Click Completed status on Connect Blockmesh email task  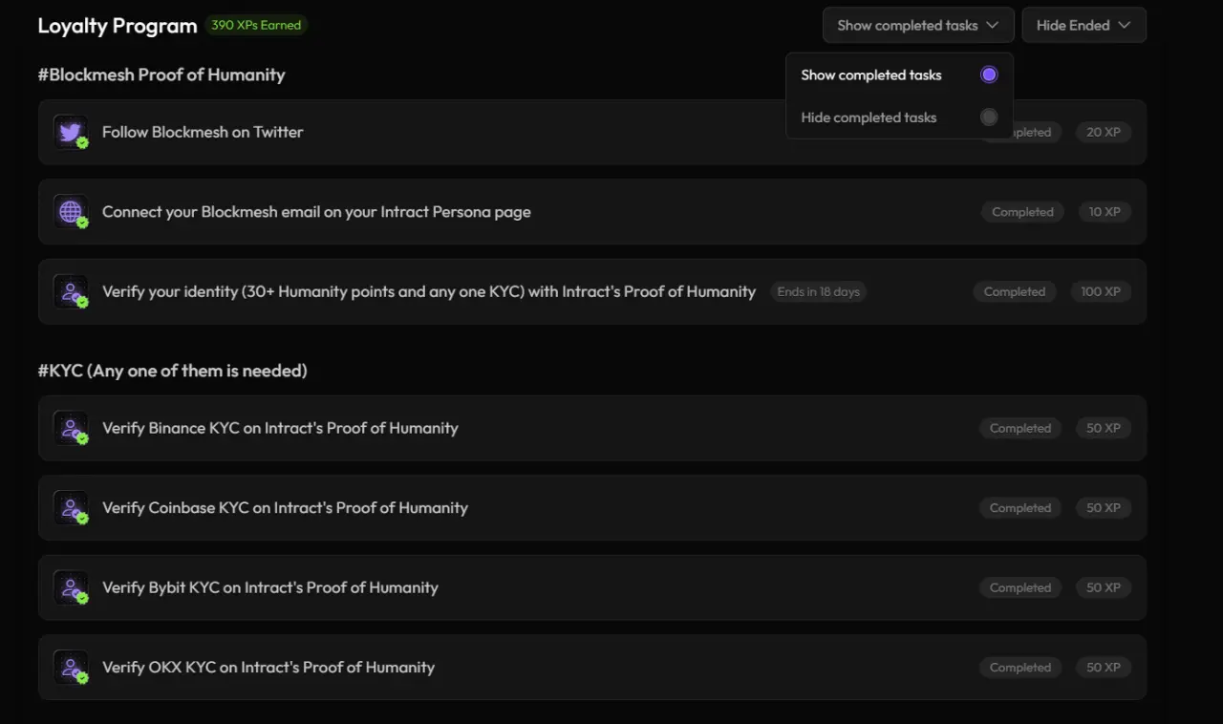(x=1022, y=212)
